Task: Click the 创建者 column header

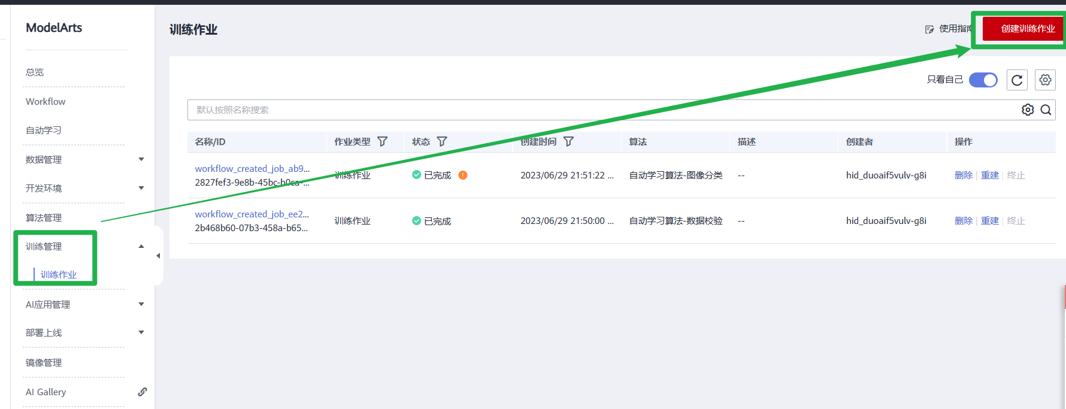Action: click(859, 141)
